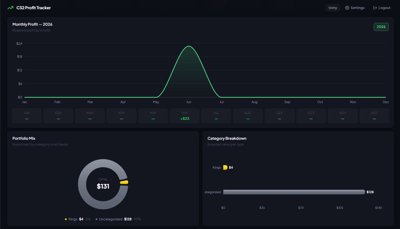Viewport: 400px width, 229px height.
Task: Select the JUN +$23 month card
Action: click(185, 116)
